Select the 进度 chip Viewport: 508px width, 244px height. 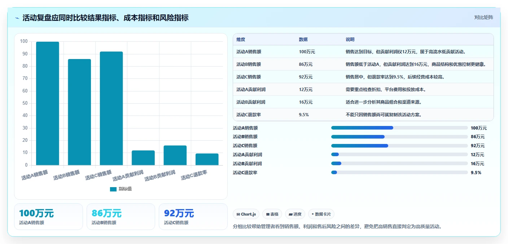(x=295, y=214)
